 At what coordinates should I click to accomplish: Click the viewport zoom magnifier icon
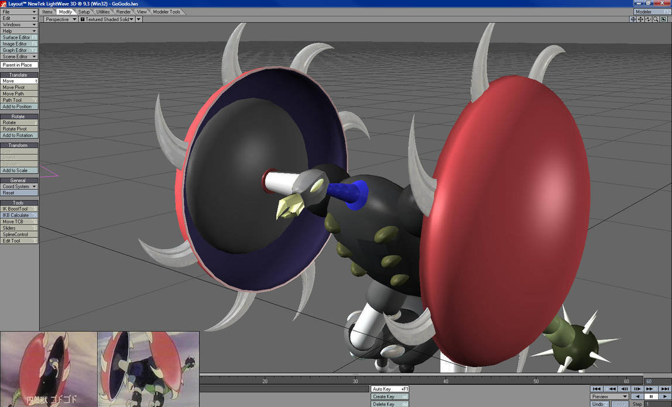pyautogui.click(x=656, y=19)
